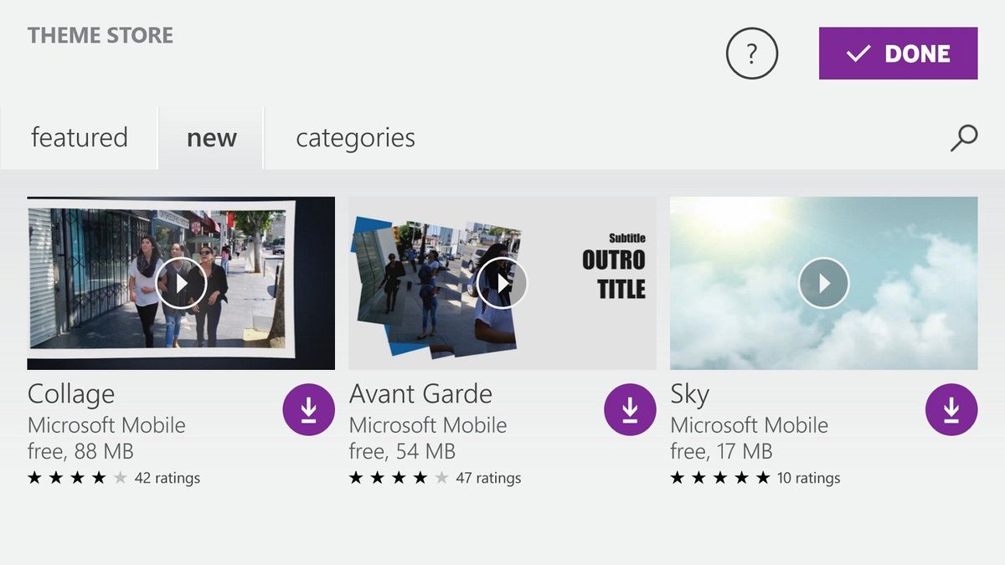The image size is (1005, 565).
Task: Select the new tab
Action: click(x=211, y=137)
